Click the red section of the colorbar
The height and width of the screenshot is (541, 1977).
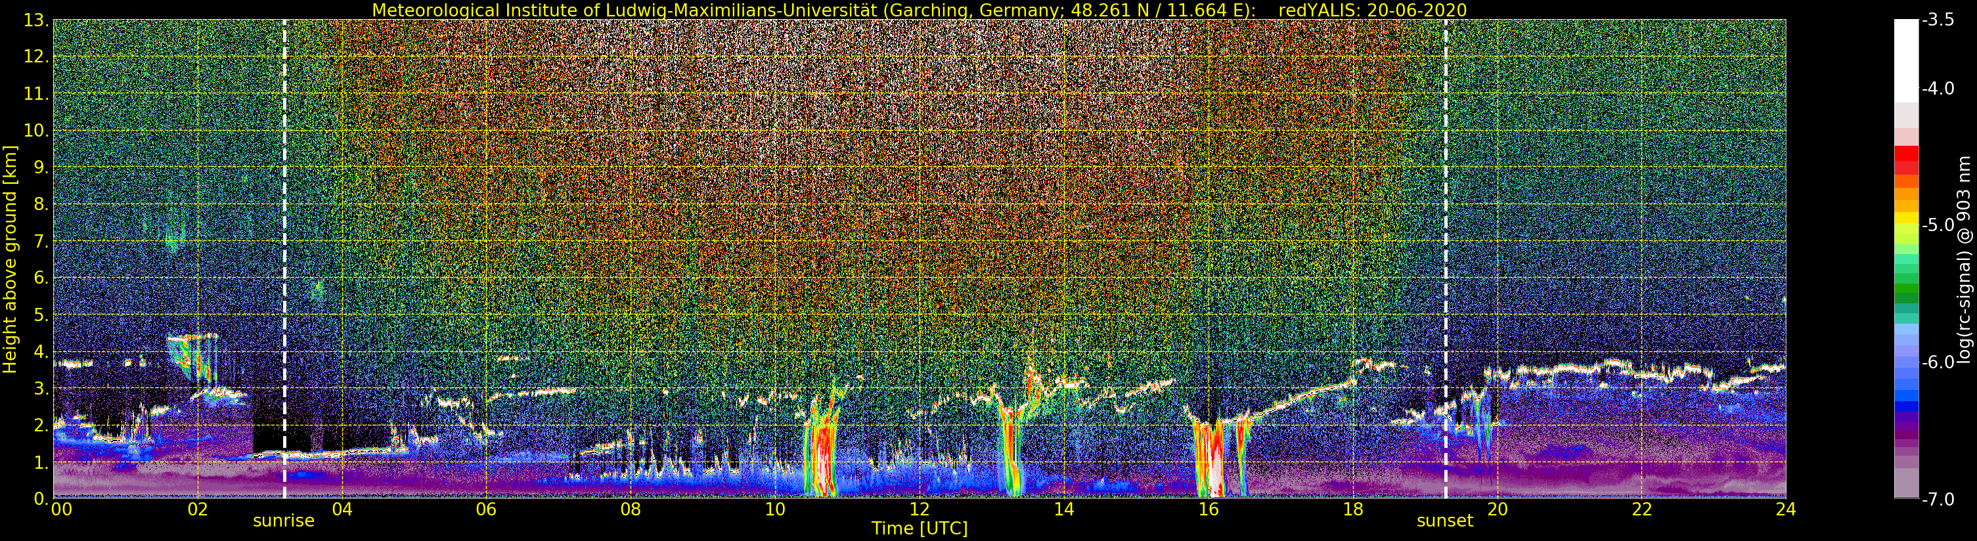[1906, 160]
